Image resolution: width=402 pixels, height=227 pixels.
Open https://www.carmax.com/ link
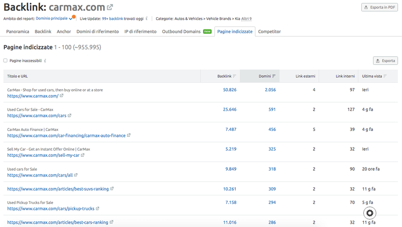point(33,96)
